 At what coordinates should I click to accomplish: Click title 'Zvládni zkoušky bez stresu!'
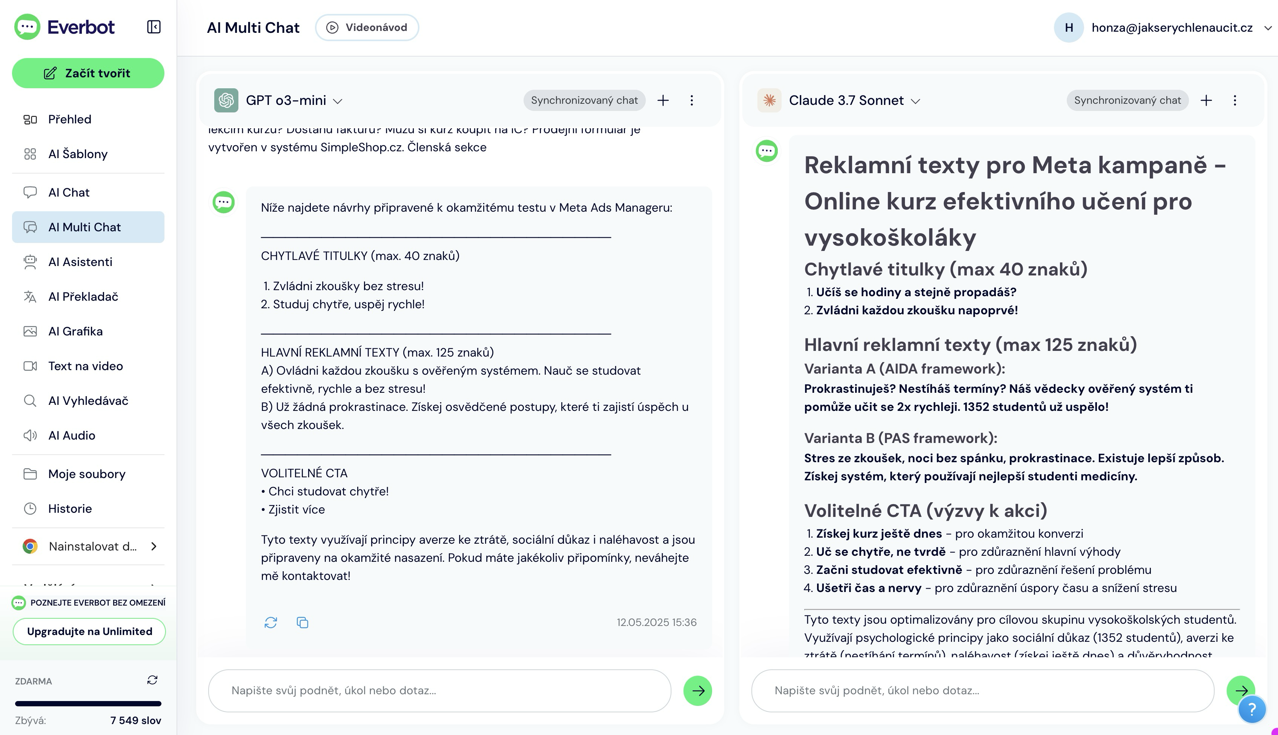348,286
